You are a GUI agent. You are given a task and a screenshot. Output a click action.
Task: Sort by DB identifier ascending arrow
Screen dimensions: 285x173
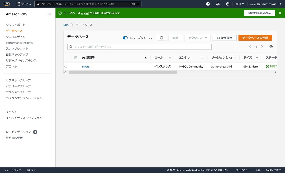tap(146, 57)
